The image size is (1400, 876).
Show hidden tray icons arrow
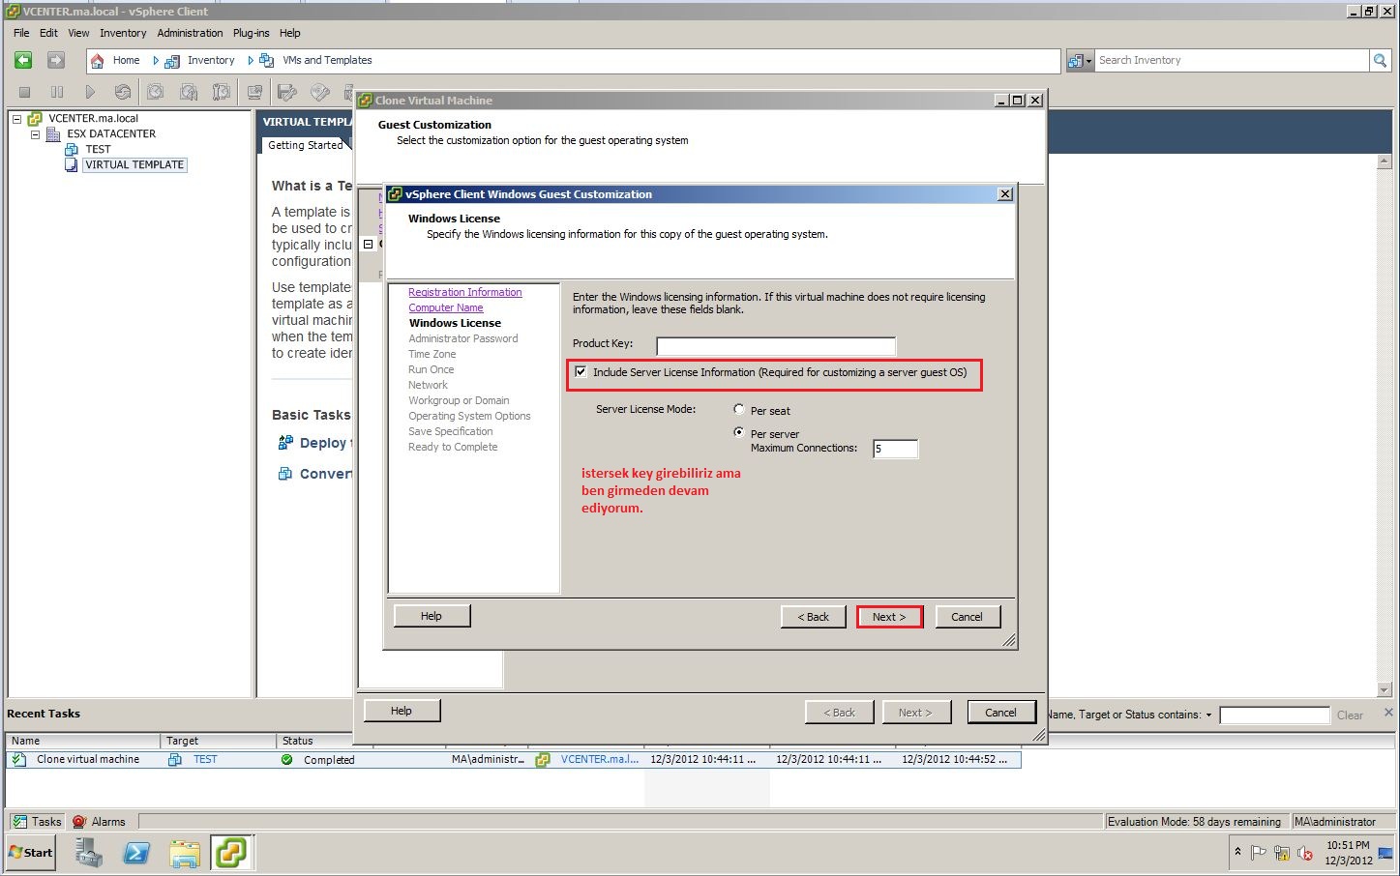coord(1237,851)
